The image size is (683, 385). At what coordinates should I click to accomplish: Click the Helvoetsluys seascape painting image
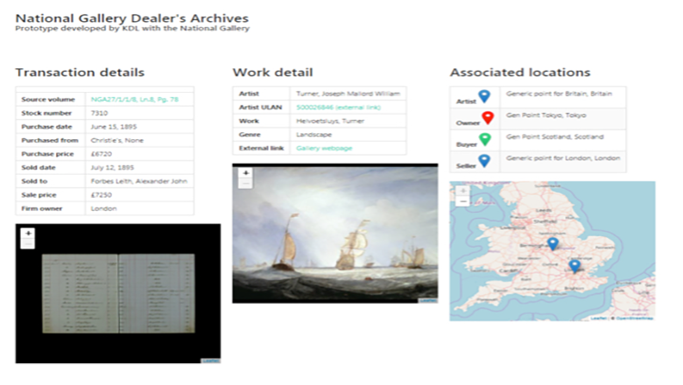335,233
